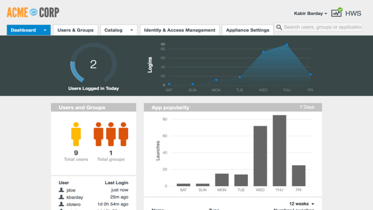Viewport: 373px width, 210px height.
Task: Expand the Dashboard tab dropdown arrow
Action: 45,30
